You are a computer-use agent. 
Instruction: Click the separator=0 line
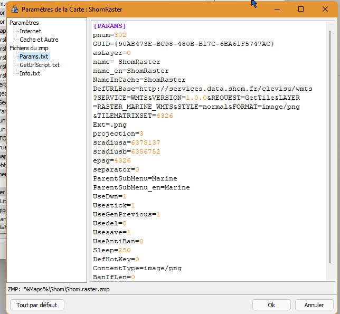116,169
